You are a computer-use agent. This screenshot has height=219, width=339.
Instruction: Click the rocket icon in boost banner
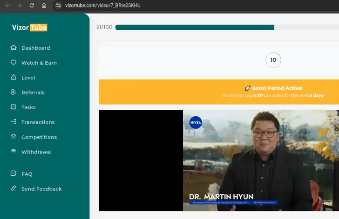[247, 88]
